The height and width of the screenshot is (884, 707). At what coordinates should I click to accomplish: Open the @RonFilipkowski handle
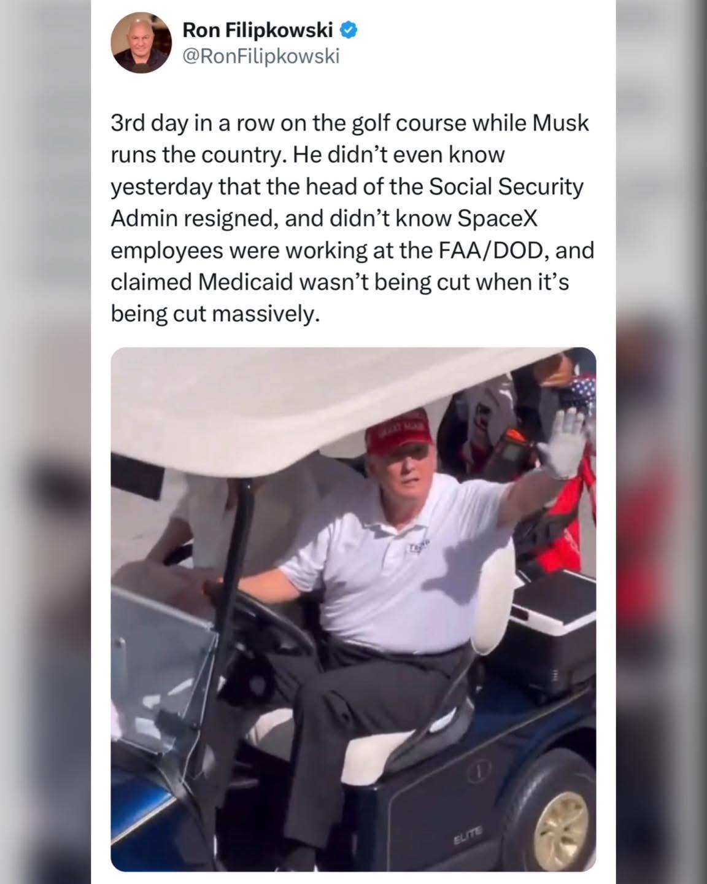[x=261, y=56]
